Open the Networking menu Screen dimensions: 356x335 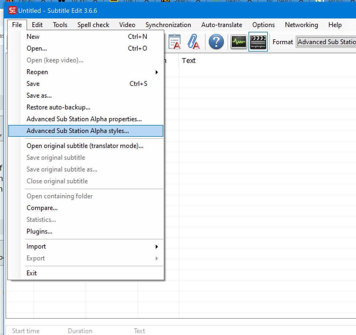coord(302,25)
